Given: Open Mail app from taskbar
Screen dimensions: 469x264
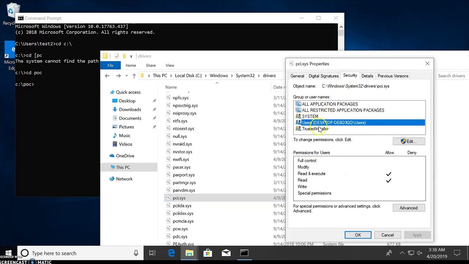Looking at the screenshot, I should [226, 253].
